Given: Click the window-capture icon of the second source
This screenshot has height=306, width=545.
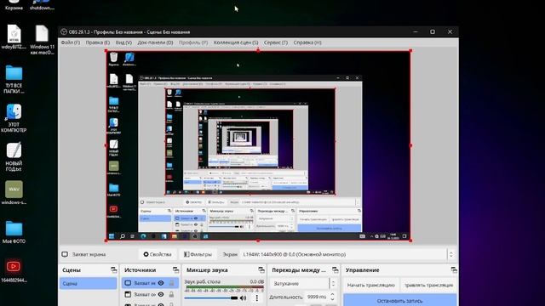Looking at the screenshot, I should click(128, 294).
